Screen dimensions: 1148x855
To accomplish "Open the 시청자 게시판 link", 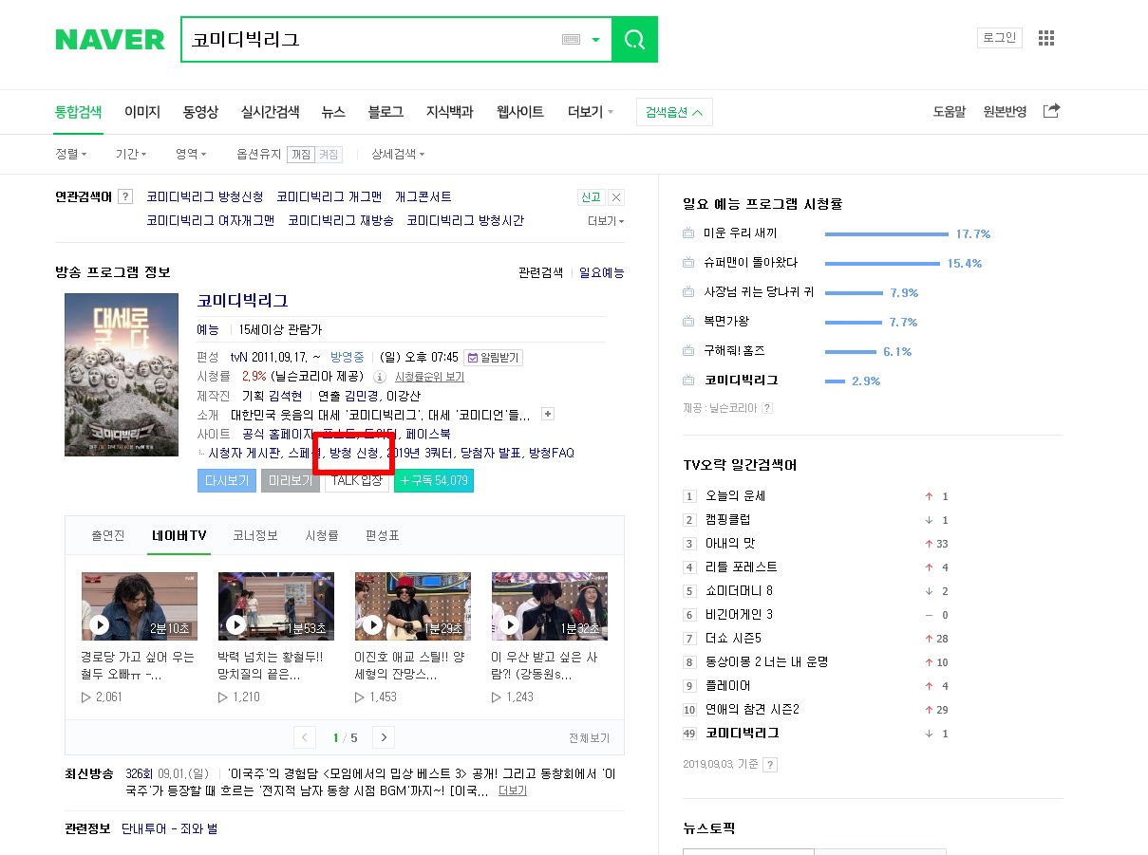I will click(x=245, y=454).
